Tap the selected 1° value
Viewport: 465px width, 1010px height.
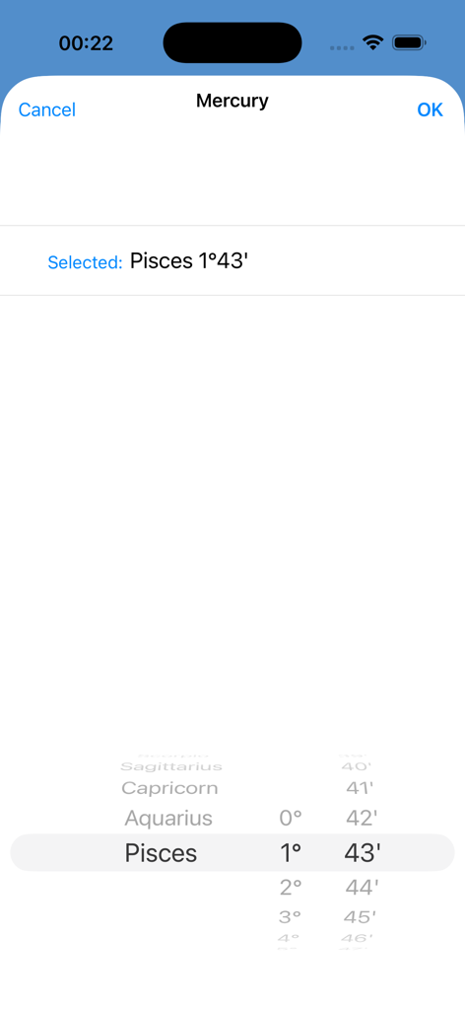(x=291, y=853)
